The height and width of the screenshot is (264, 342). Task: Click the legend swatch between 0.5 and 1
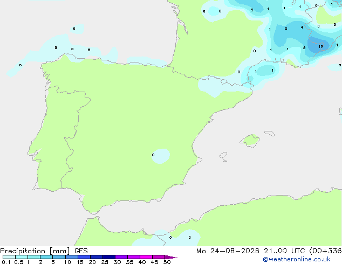(x=22, y=257)
